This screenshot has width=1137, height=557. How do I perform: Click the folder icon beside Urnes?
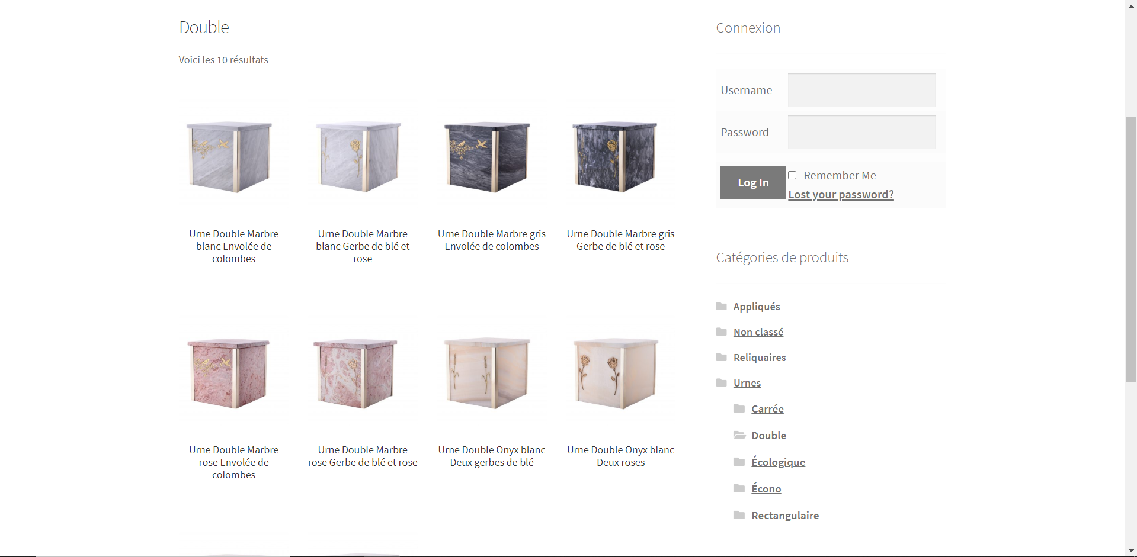721,382
